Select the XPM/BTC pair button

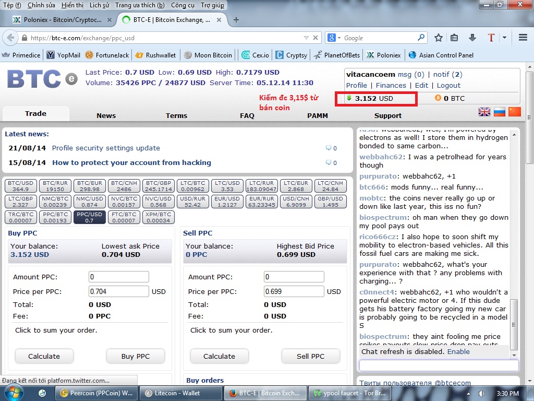(159, 217)
